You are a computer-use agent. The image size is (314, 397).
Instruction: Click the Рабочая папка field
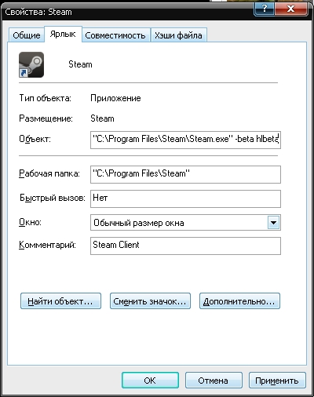(185, 174)
